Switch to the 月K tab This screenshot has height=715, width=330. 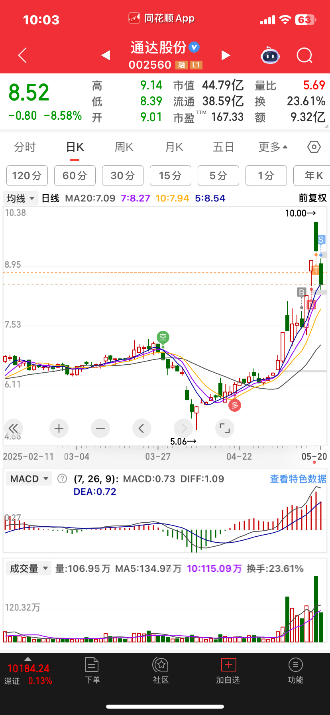(174, 147)
